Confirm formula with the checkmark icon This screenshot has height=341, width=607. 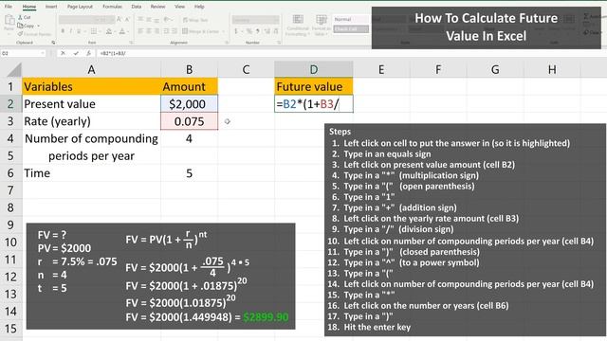pos(76,53)
